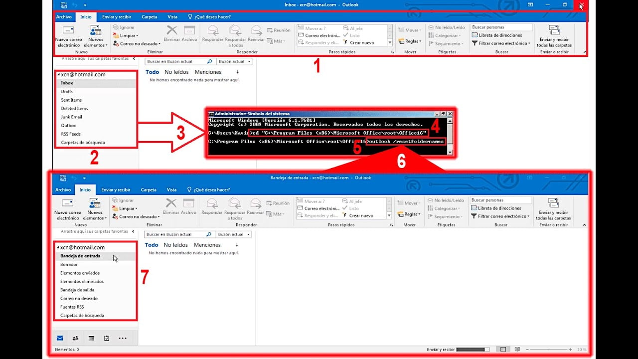
Task: Click the three-dots more navigation options
Action: click(x=123, y=338)
